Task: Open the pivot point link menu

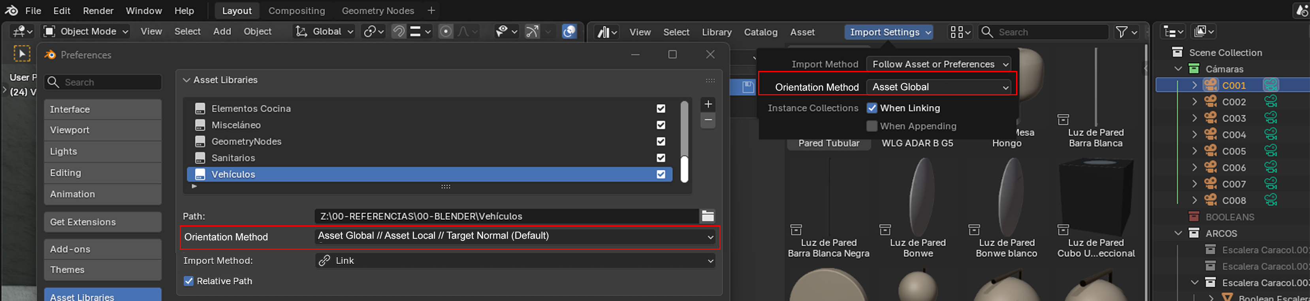Action: click(373, 32)
